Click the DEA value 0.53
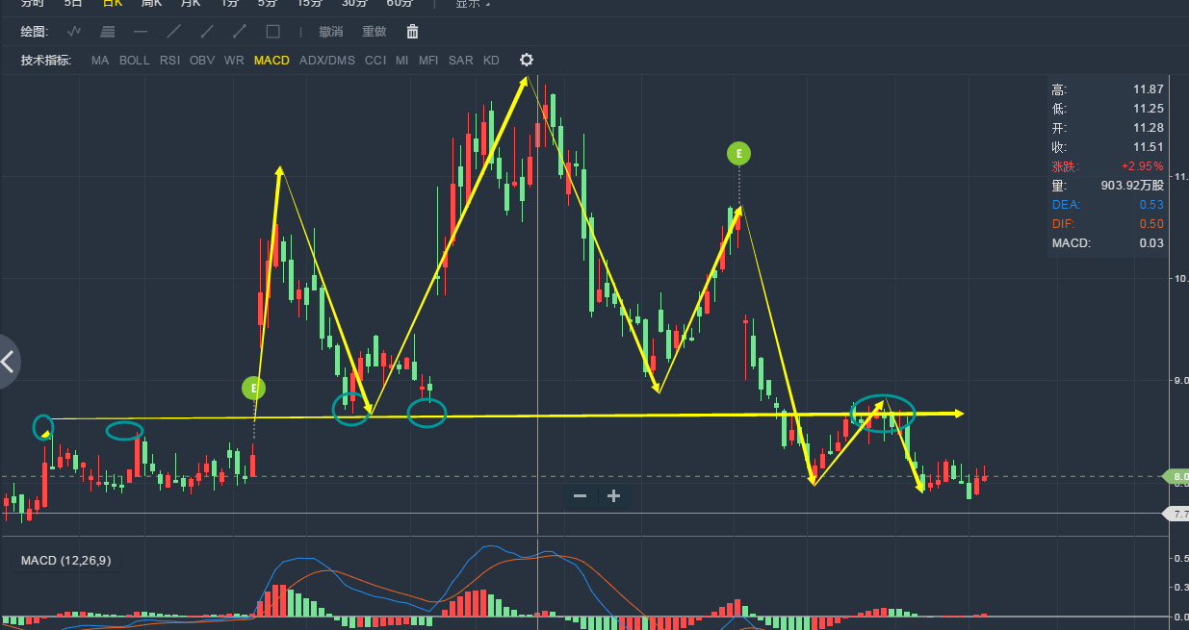The height and width of the screenshot is (630, 1189). tap(1151, 205)
